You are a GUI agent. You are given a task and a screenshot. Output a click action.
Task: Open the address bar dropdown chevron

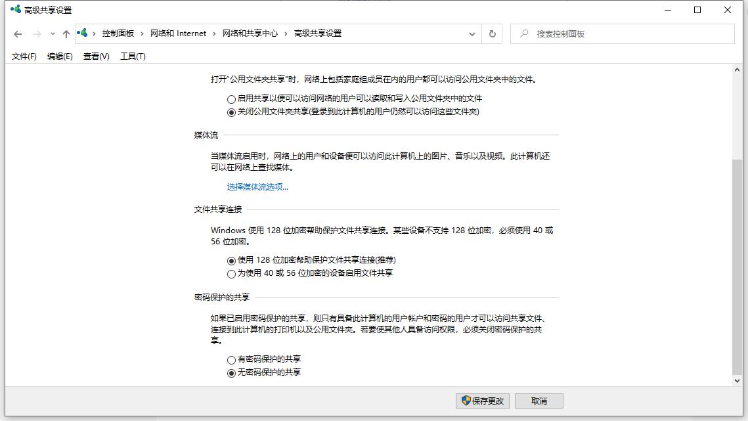(471, 33)
